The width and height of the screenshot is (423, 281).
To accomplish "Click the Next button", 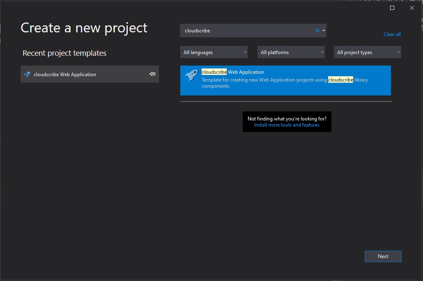I will [383, 256].
